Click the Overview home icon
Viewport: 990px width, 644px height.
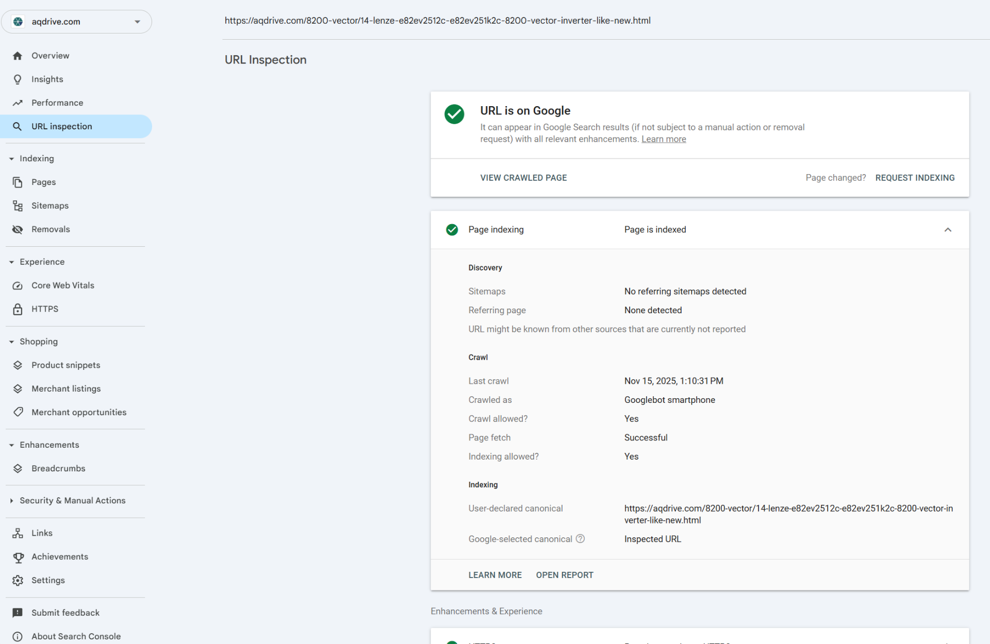tap(18, 56)
